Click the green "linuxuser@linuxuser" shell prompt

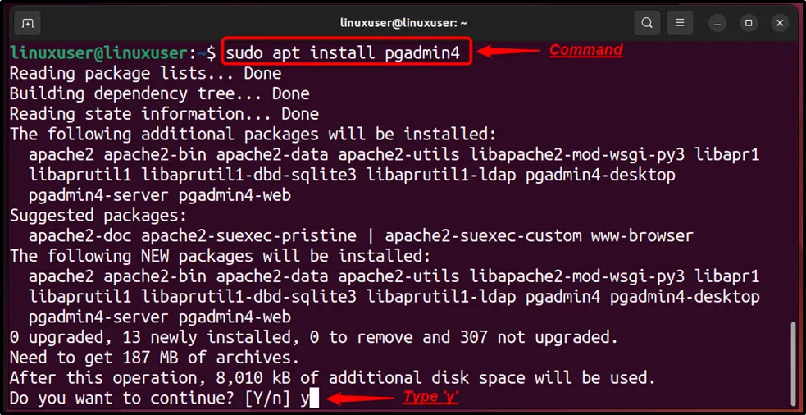coord(98,53)
